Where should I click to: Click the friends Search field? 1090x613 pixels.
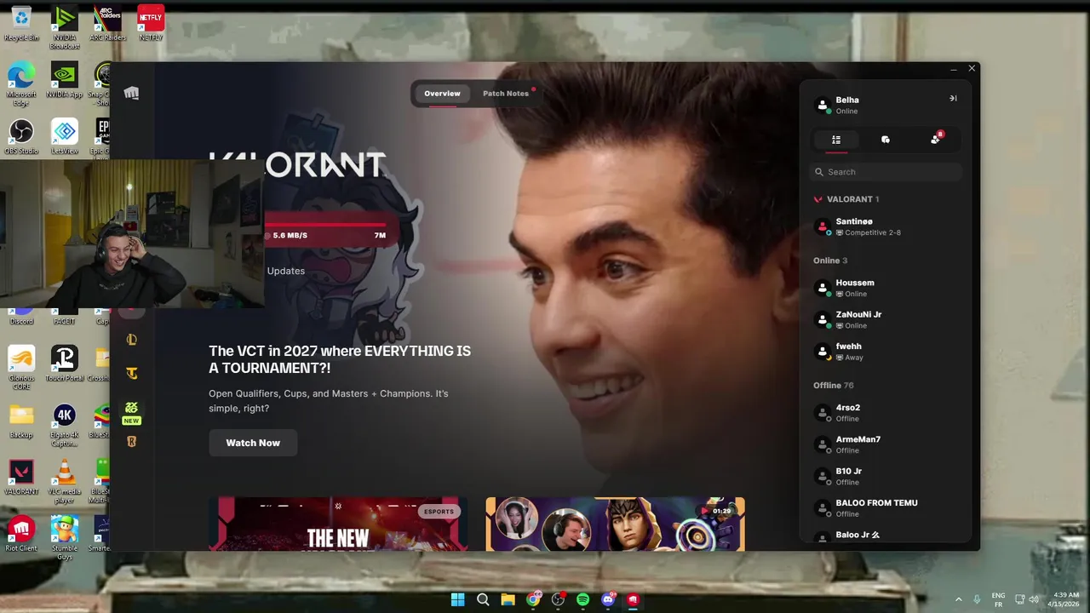click(x=886, y=172)
